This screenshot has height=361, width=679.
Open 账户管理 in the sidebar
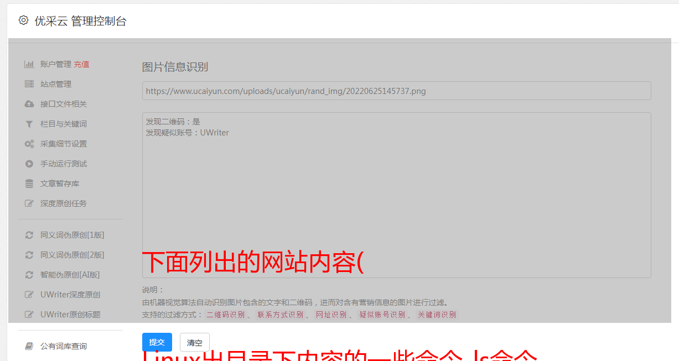pyautogui.click(x=55, y=64)
